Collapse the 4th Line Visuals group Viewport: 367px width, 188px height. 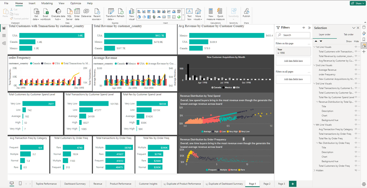(x=314, y=125)
